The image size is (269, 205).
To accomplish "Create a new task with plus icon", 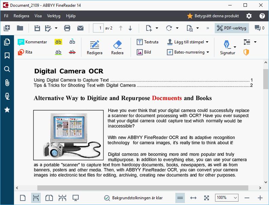I will tap(7, 28).
